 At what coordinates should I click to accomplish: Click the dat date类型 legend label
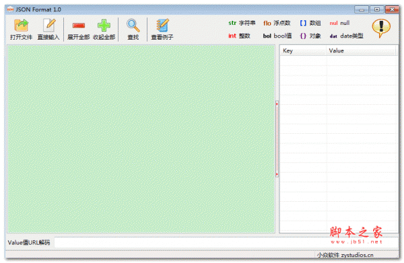pyautogui.click(x=346, y=36)
